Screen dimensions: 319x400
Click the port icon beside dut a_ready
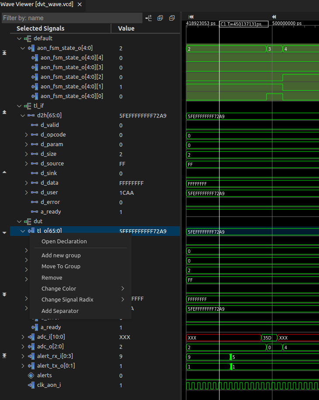coord(35,327)
